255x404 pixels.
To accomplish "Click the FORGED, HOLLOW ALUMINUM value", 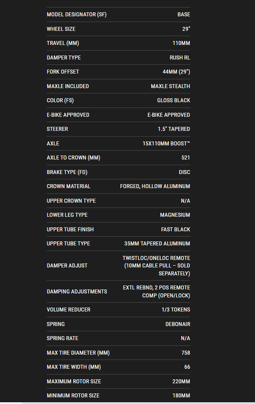I will tap(155, 186).
